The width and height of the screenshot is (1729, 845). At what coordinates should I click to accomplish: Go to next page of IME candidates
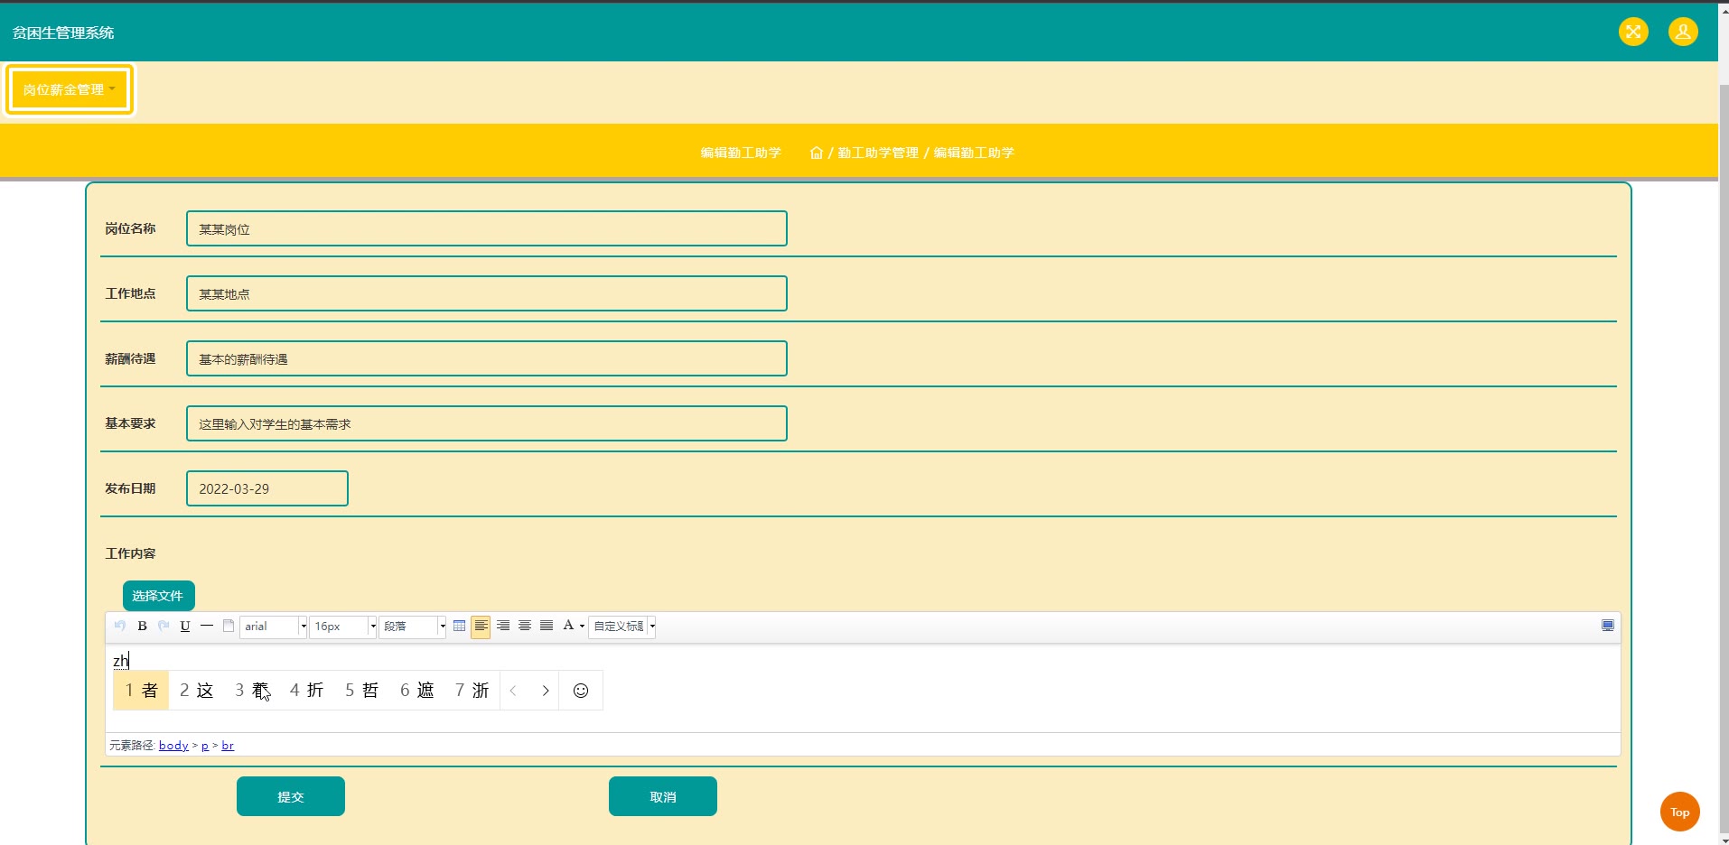(x=546, y=691)
